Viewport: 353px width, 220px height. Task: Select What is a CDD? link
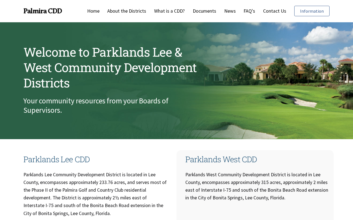click(x=169, y=11)
